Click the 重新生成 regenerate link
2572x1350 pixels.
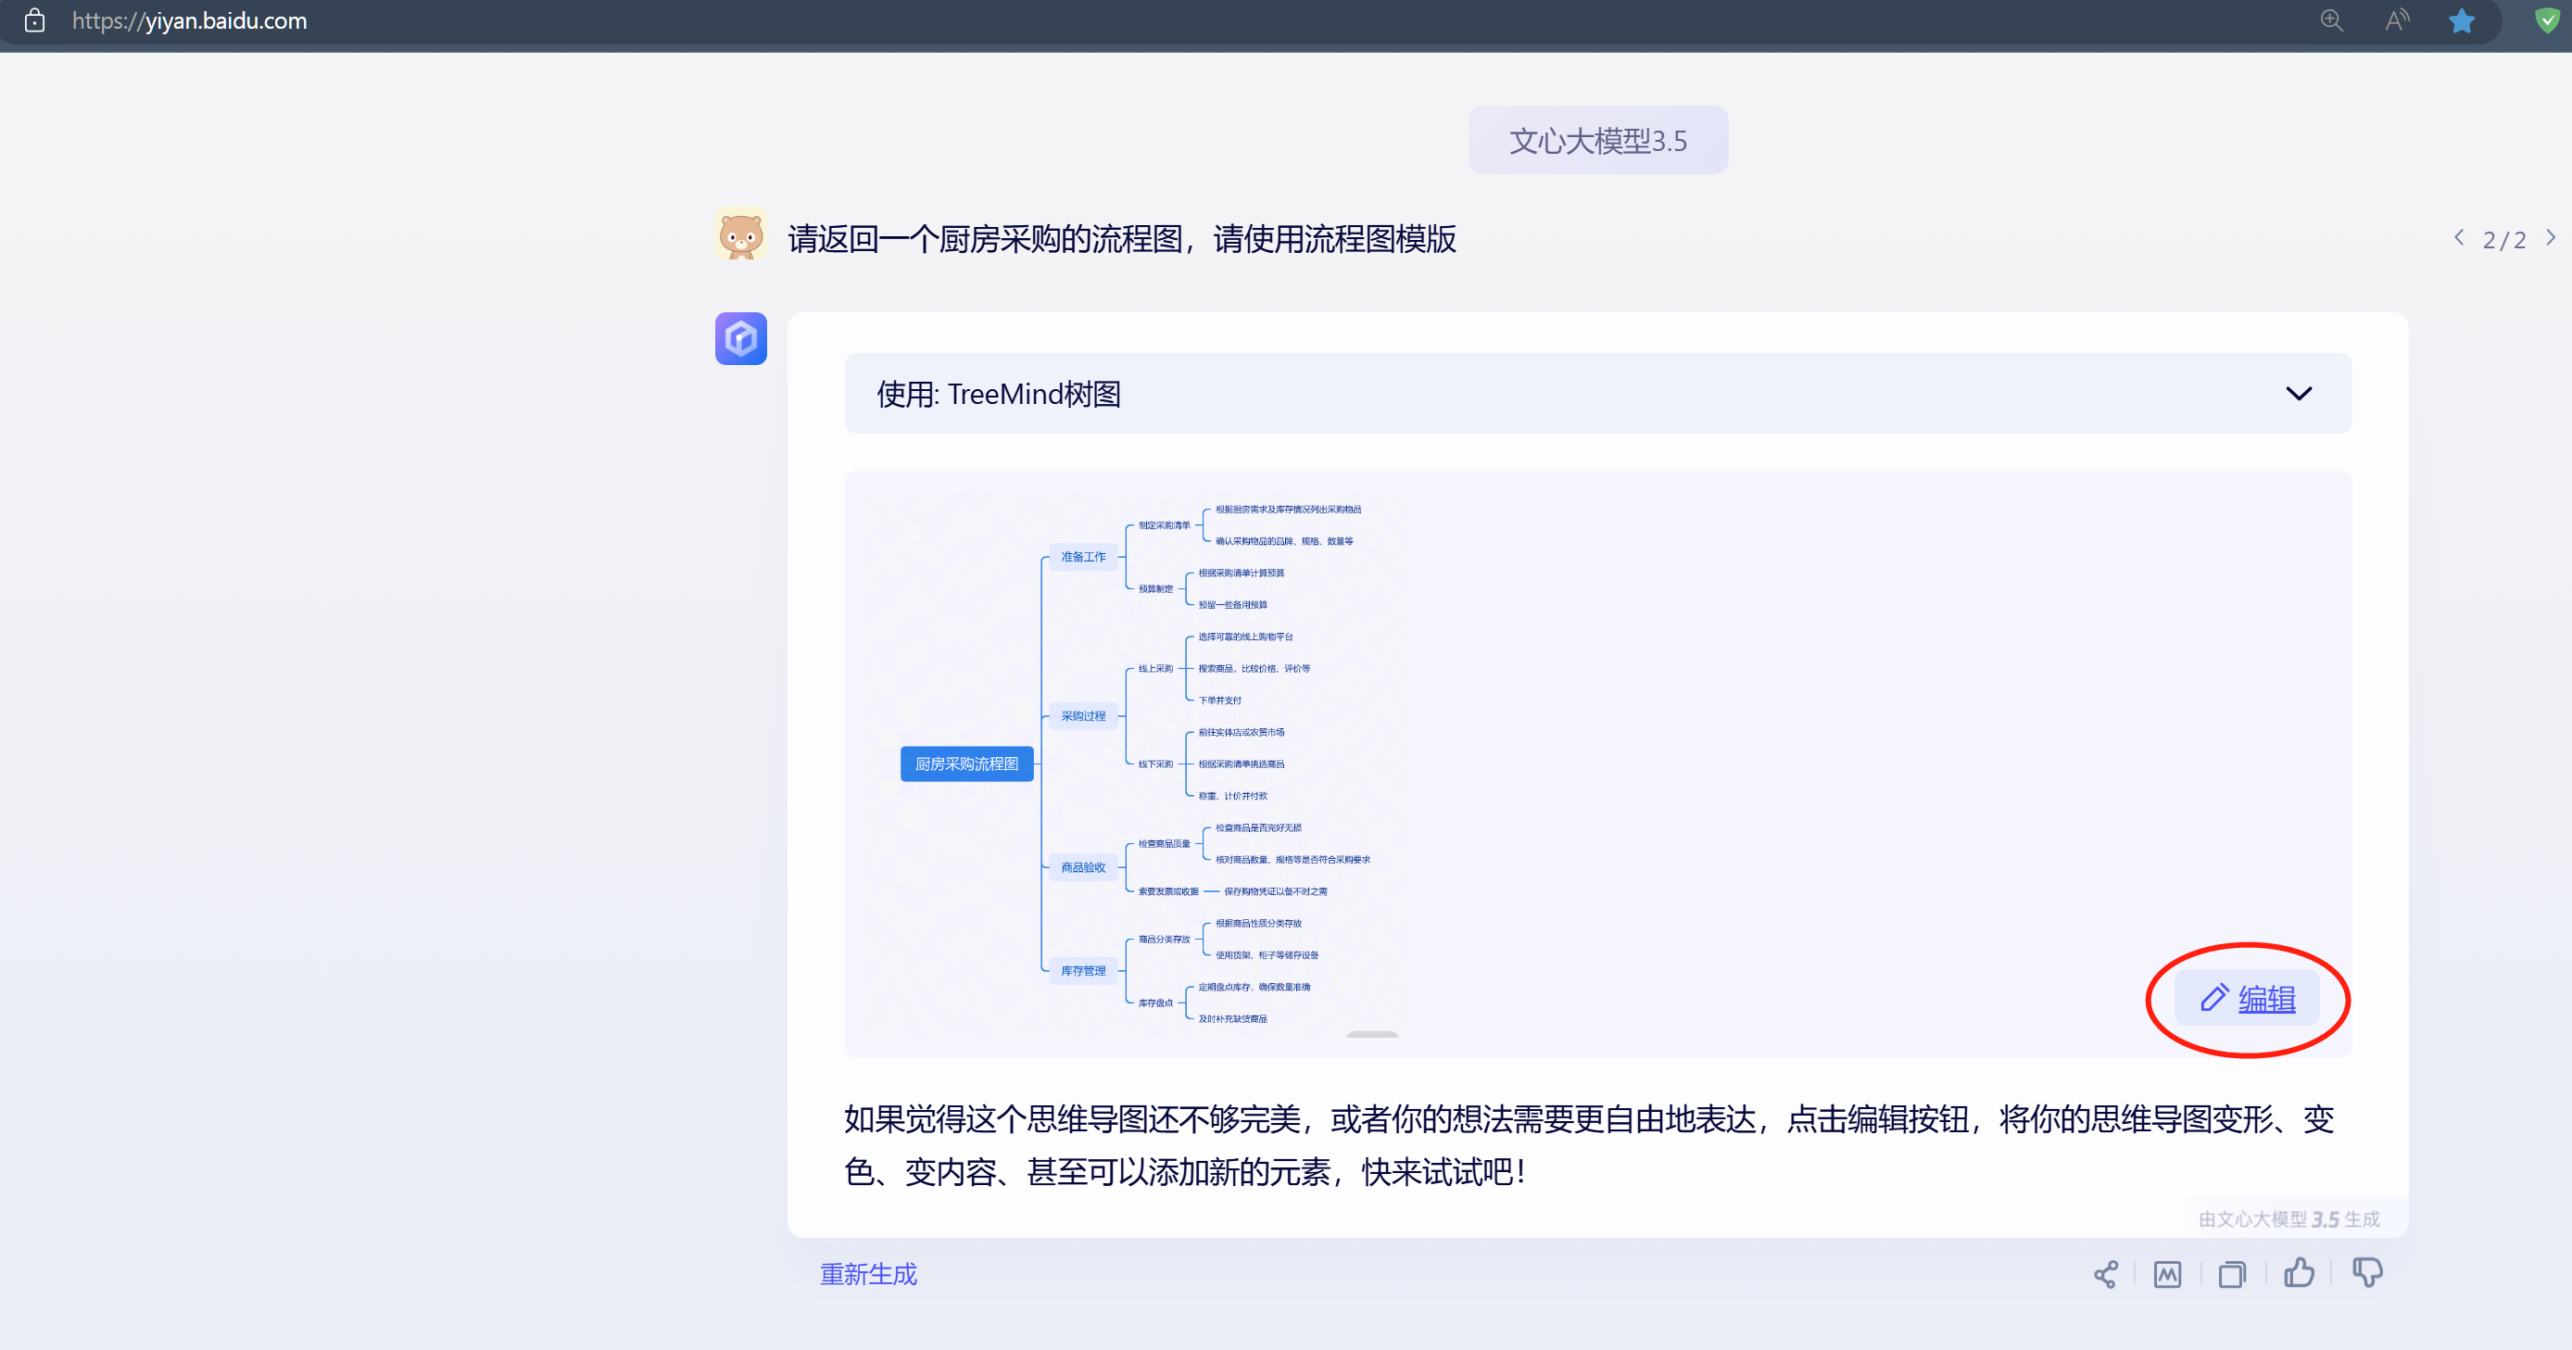pyautogui.click(x=869, y=1274)
